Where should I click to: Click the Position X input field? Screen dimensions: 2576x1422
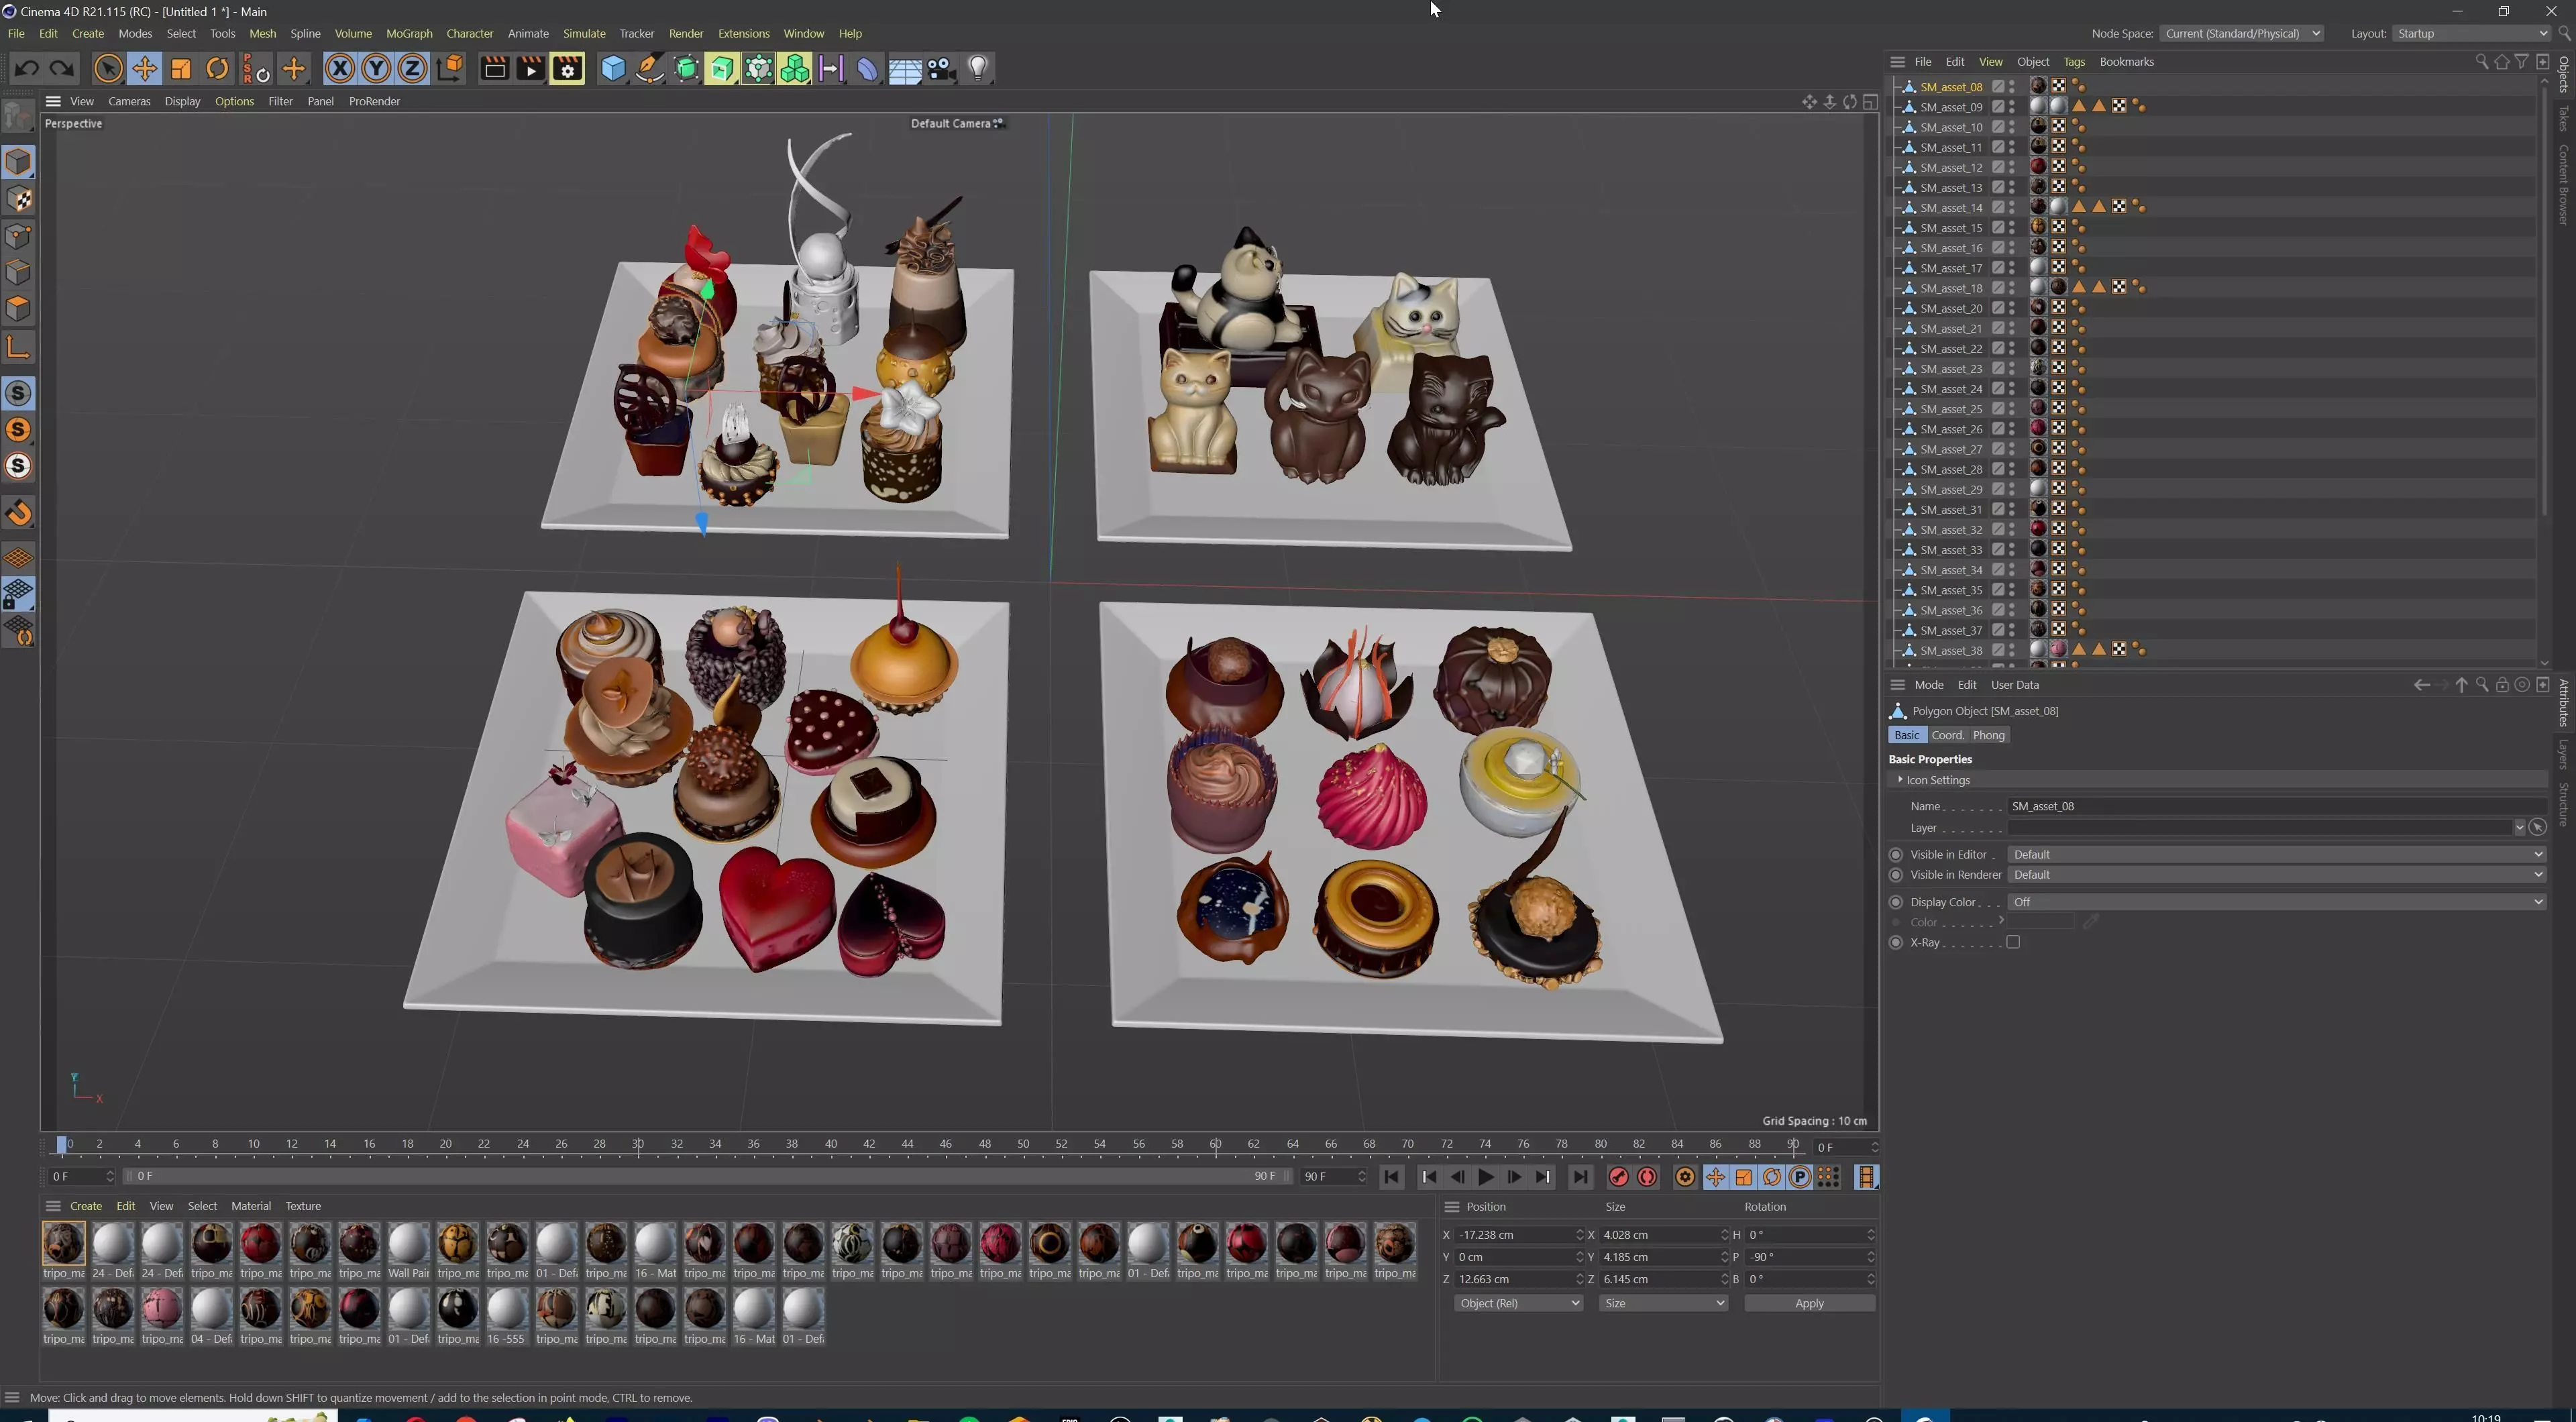click(x=1514, y=1235)
